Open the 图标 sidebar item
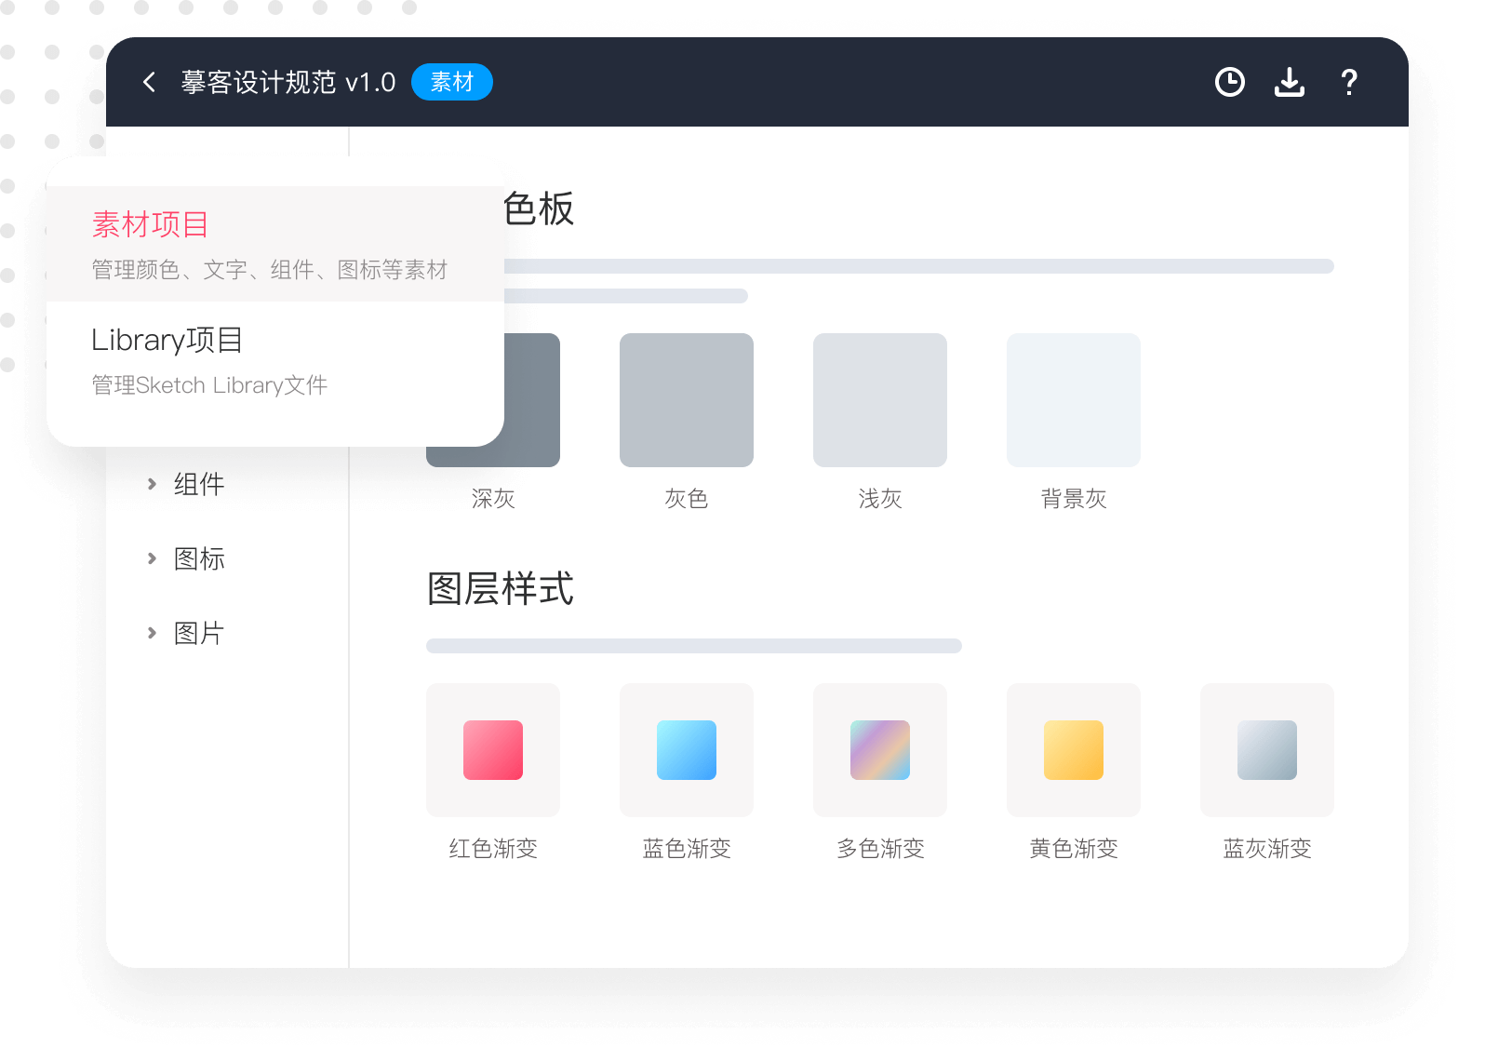The height and width of the screenshot is (1061, 1498). tap(199, 558)
